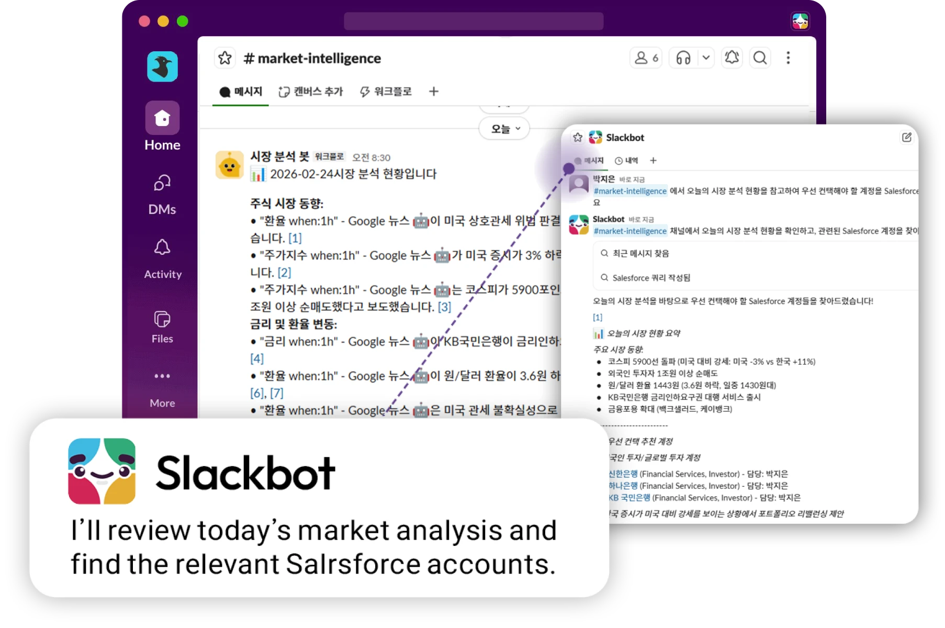Screen dimensions: 945x628
Task: Open the channel more-options menu
Action: [x=788, y=58]
